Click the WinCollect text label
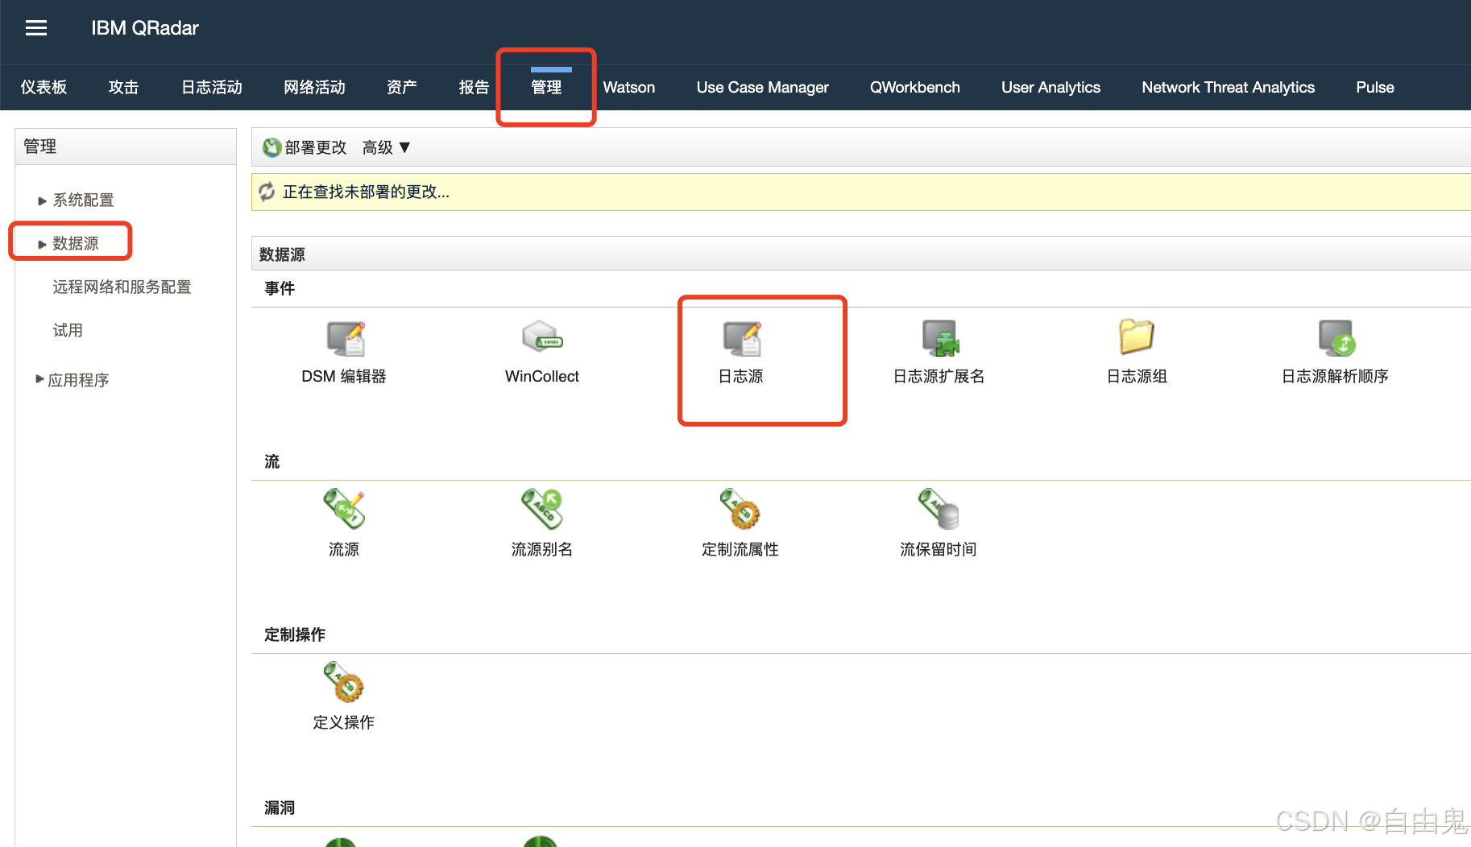1471x847 pixels. (542, 376)
